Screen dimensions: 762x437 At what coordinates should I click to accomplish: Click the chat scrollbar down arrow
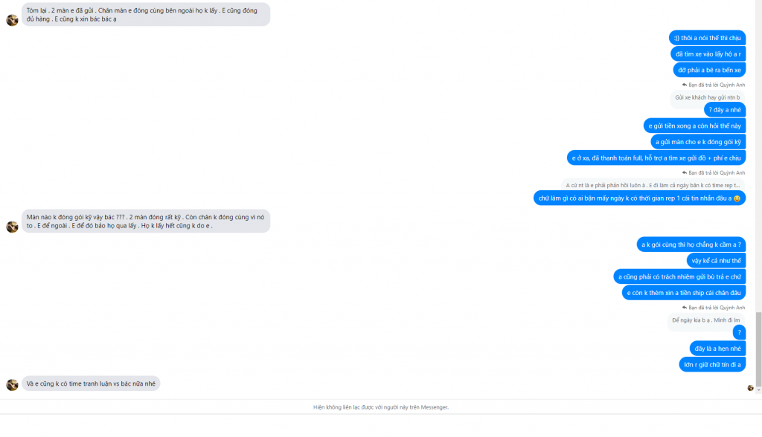pos(758,390)
